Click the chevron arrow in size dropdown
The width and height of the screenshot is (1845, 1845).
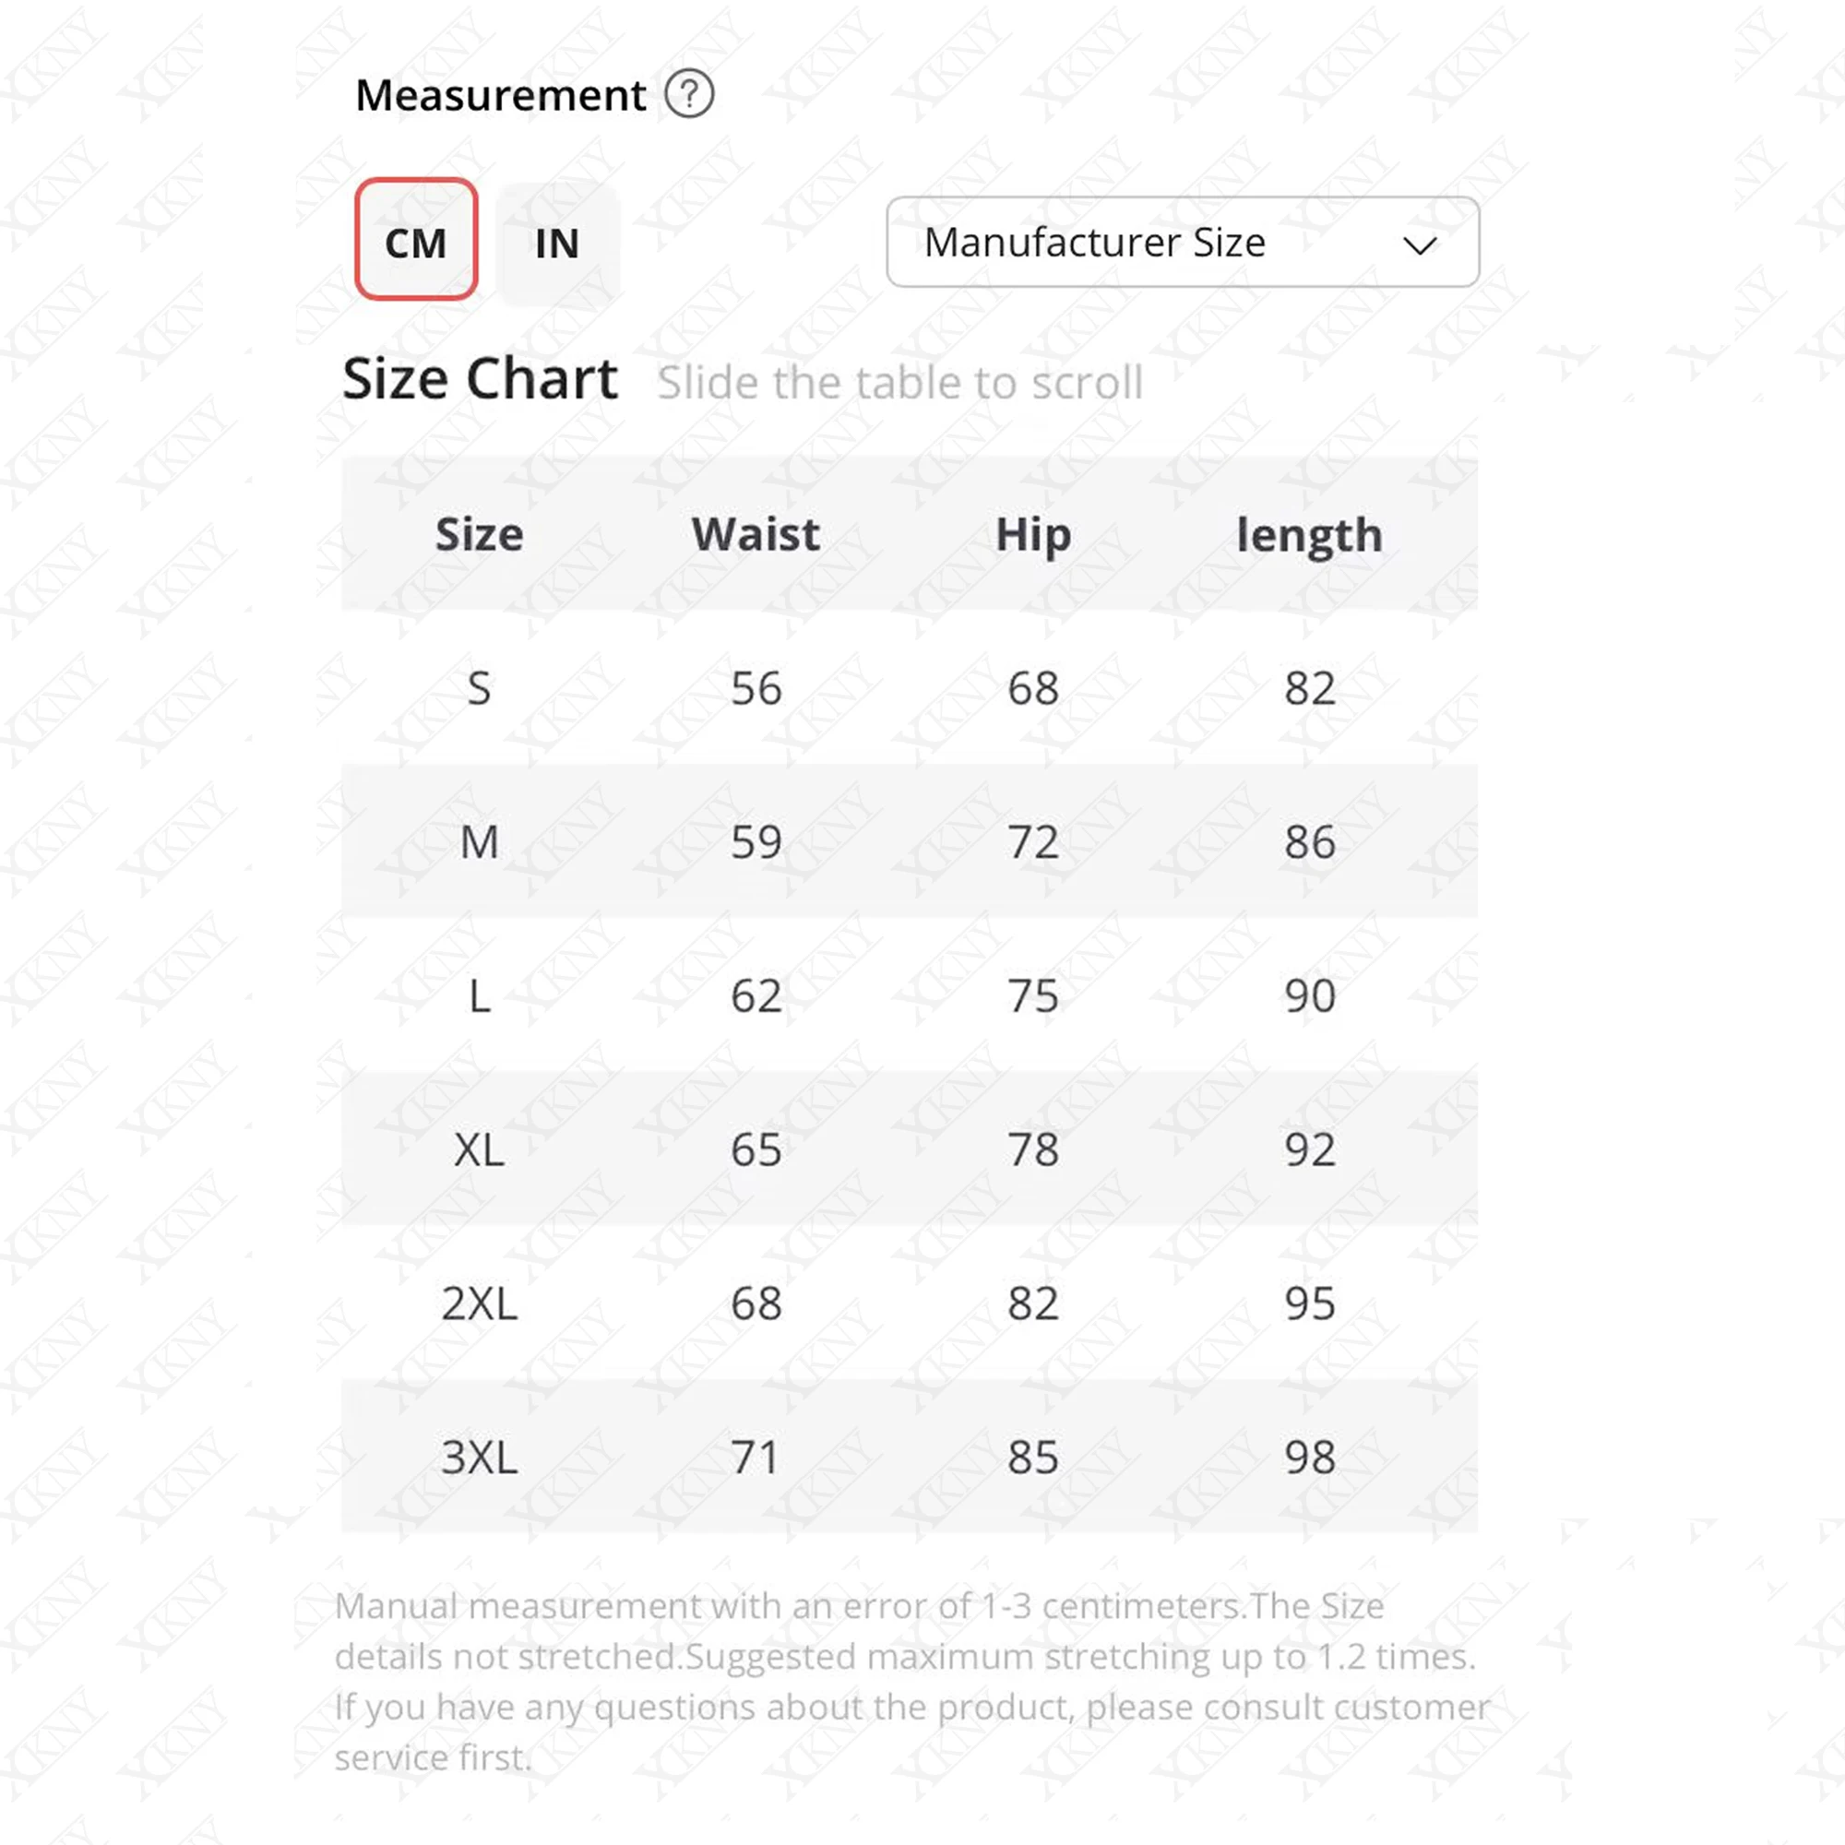[1419, 245]
